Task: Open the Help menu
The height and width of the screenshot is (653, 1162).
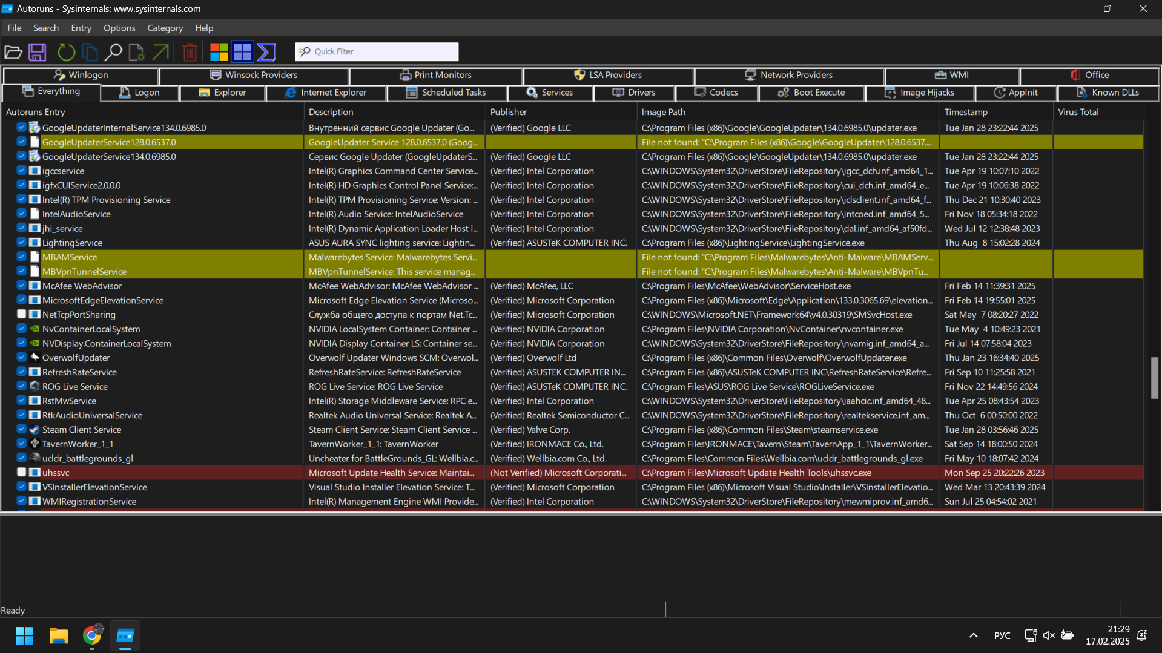Action: tap(204, 28)
